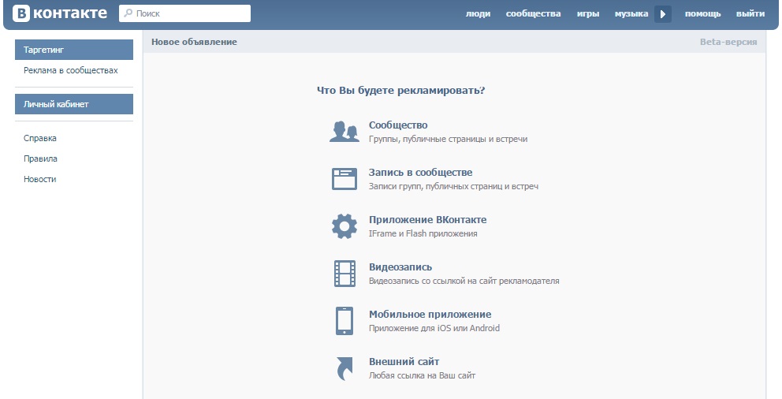Open the Справка sidebar link
Viewport: 782px width, 399px height.
click(x=40, y=138)
